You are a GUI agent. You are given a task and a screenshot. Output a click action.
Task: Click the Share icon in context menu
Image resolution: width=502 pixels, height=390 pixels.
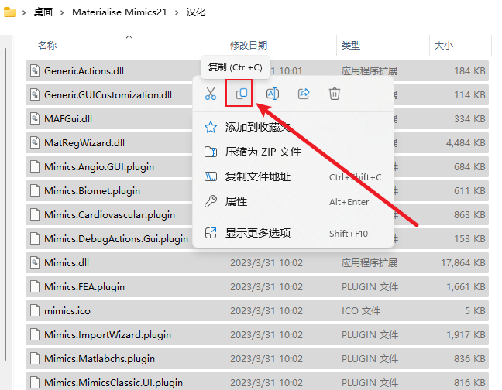point(304,94)
